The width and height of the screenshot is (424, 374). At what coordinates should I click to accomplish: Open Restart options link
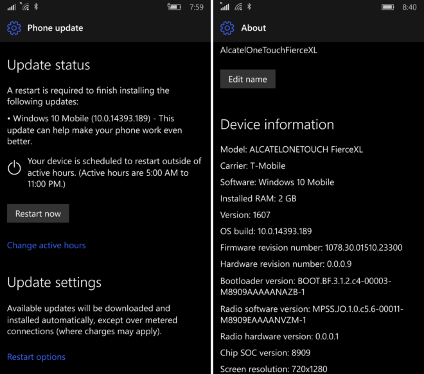pyautogui.click(x=36, y=357)
